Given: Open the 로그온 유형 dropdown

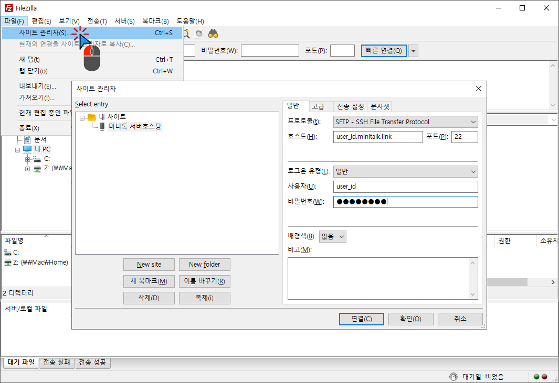Looking at the screenshot, I should 405,171.
